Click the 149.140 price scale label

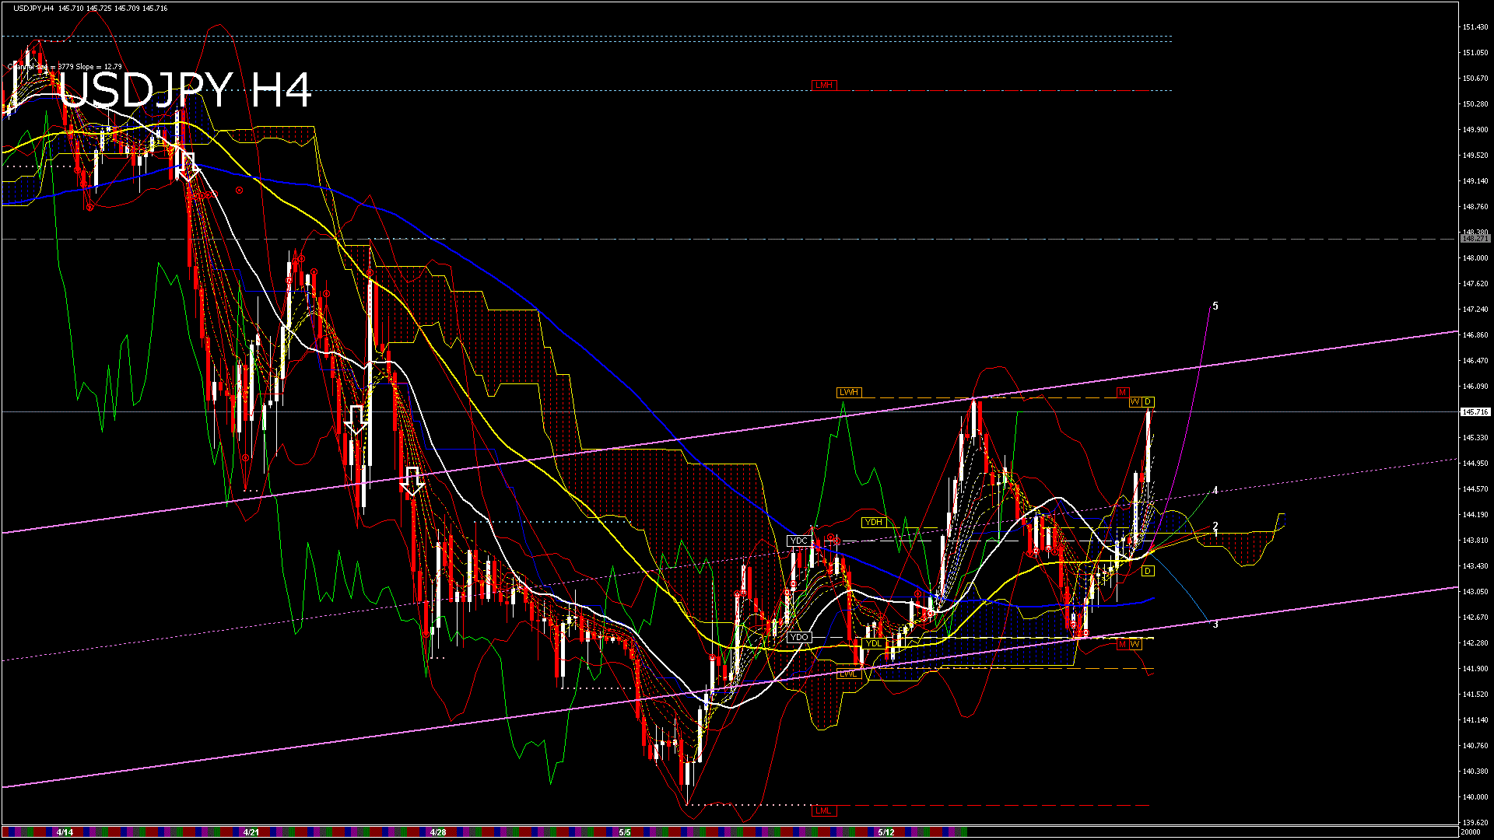[x=1475, y=181]
